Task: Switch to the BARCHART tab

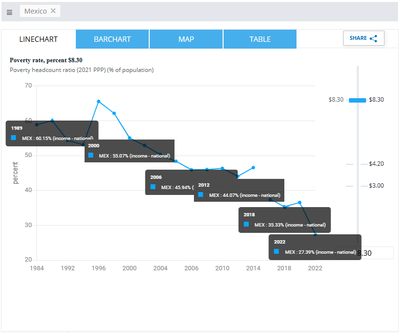Action: pyautogui.click(x=112, y=39)
